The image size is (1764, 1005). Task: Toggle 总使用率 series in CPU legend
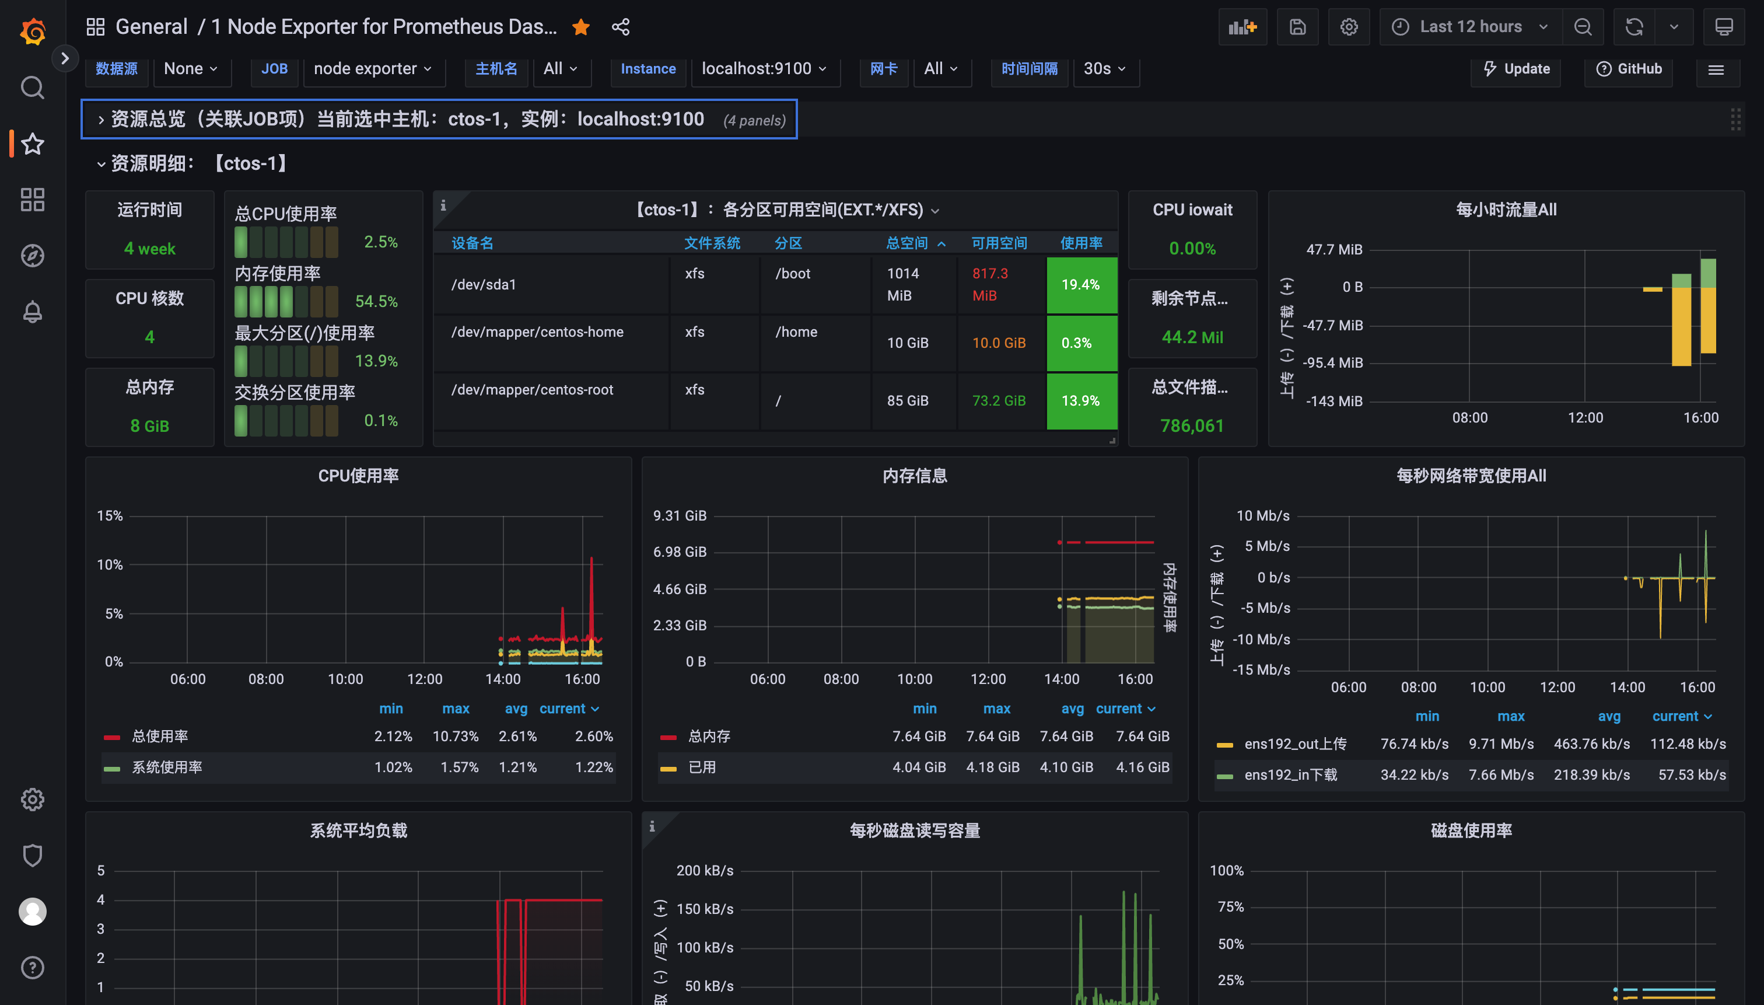tap(160, 737)
